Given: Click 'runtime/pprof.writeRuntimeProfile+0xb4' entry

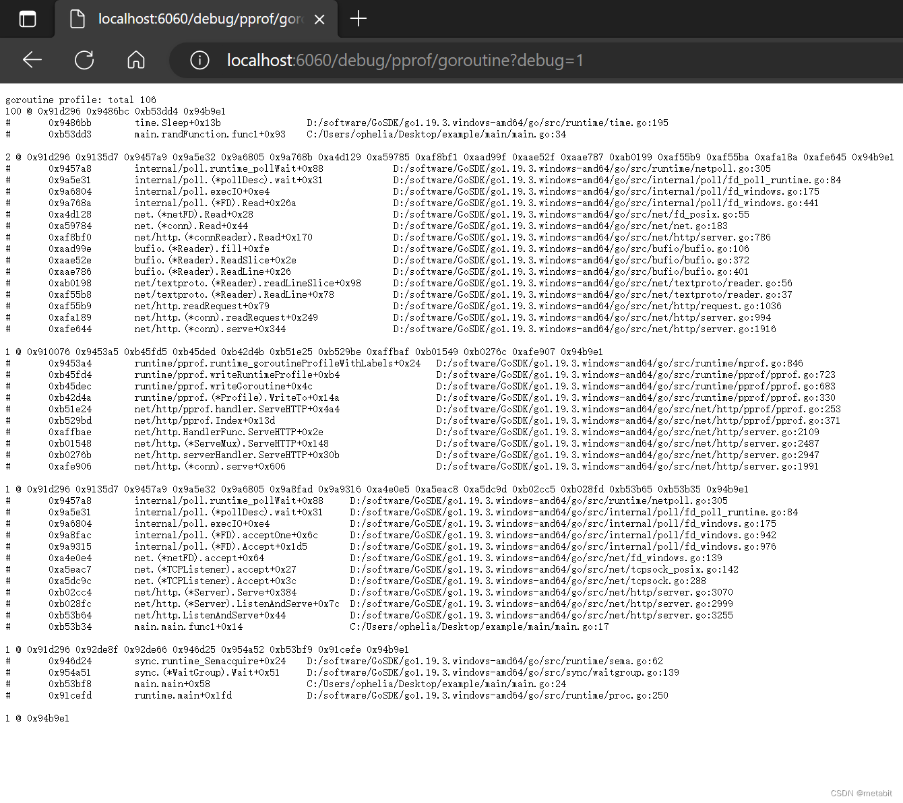Looking at the screenshot, I should [x=237, y=375].
